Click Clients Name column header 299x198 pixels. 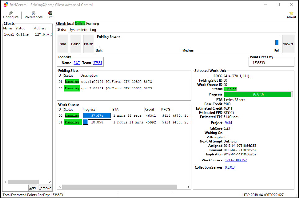(x=8, y=28)
